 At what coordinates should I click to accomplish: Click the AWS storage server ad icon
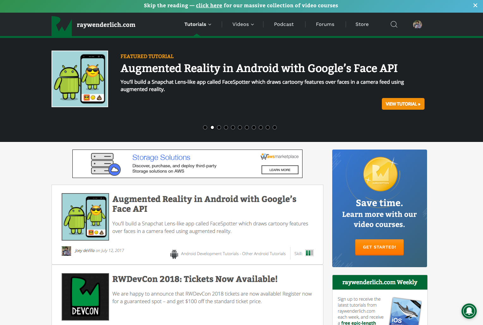[x=106, y=164]
